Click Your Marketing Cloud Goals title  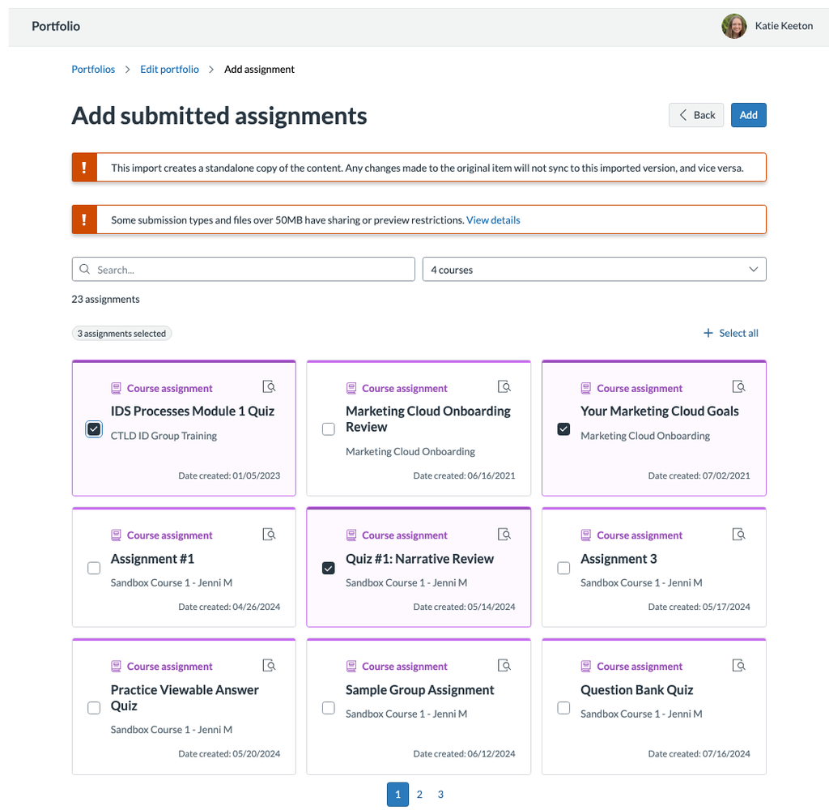click(x=659, y=411)
